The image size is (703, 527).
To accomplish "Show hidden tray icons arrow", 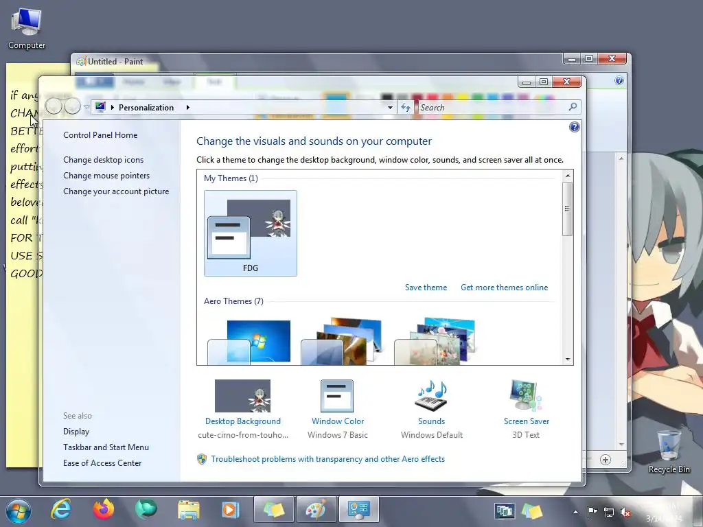I will coord(575,512).
